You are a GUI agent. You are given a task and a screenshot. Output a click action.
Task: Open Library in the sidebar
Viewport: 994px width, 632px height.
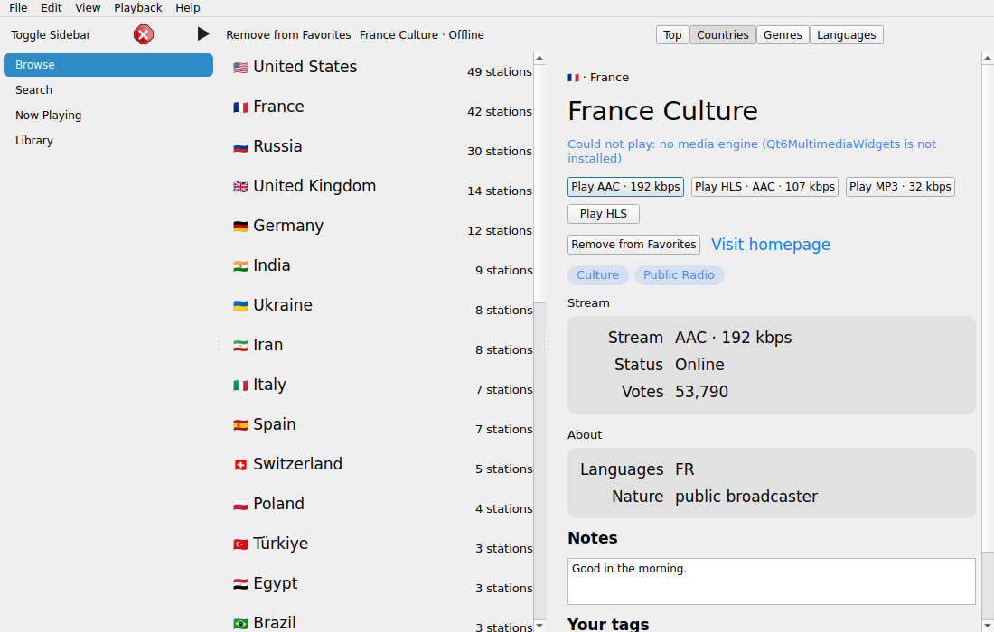(x=108, y=141)
